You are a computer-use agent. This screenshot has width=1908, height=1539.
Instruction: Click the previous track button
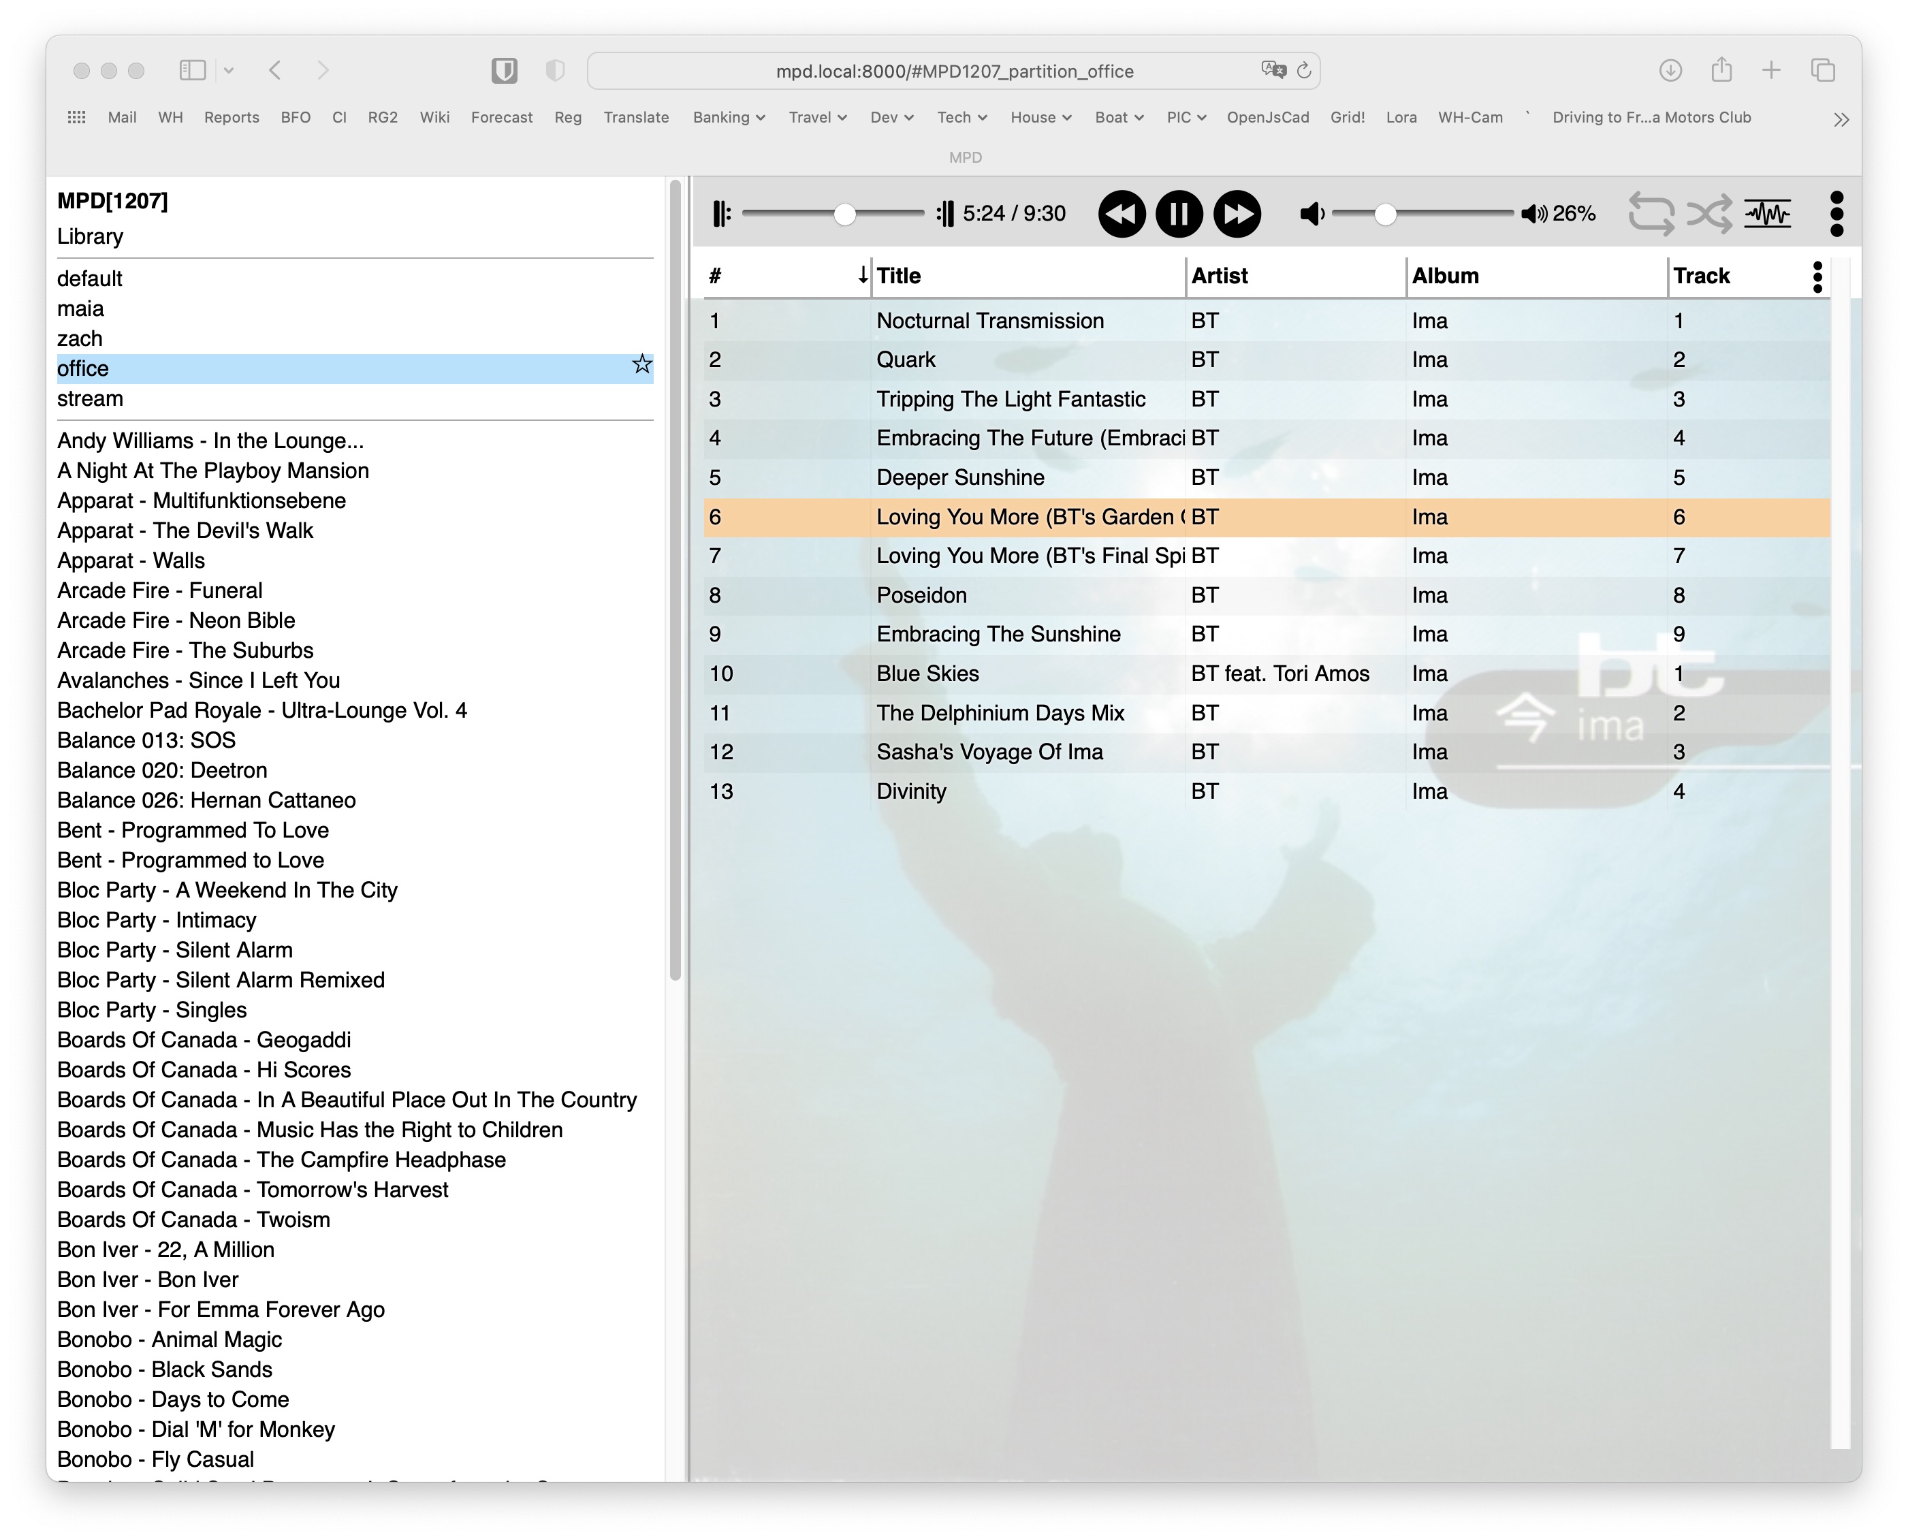pyautogui.click(x=1121, y=214)
